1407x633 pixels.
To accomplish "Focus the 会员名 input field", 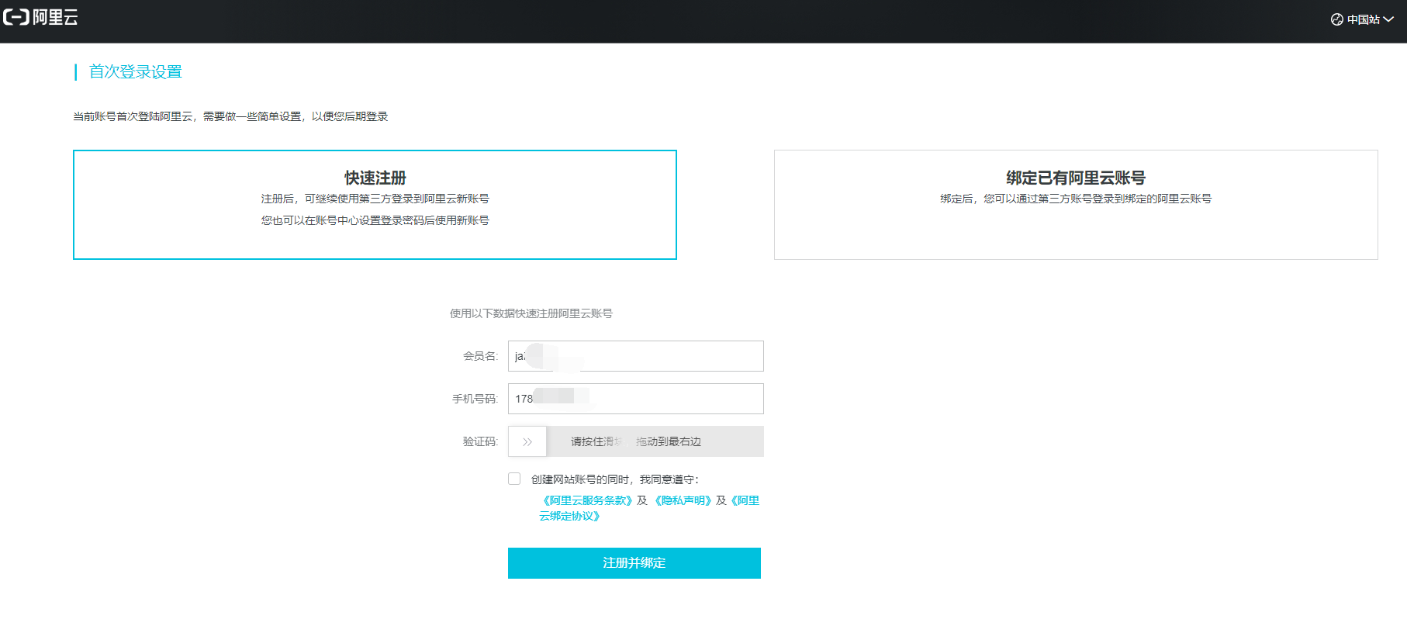I will [636, 356].
